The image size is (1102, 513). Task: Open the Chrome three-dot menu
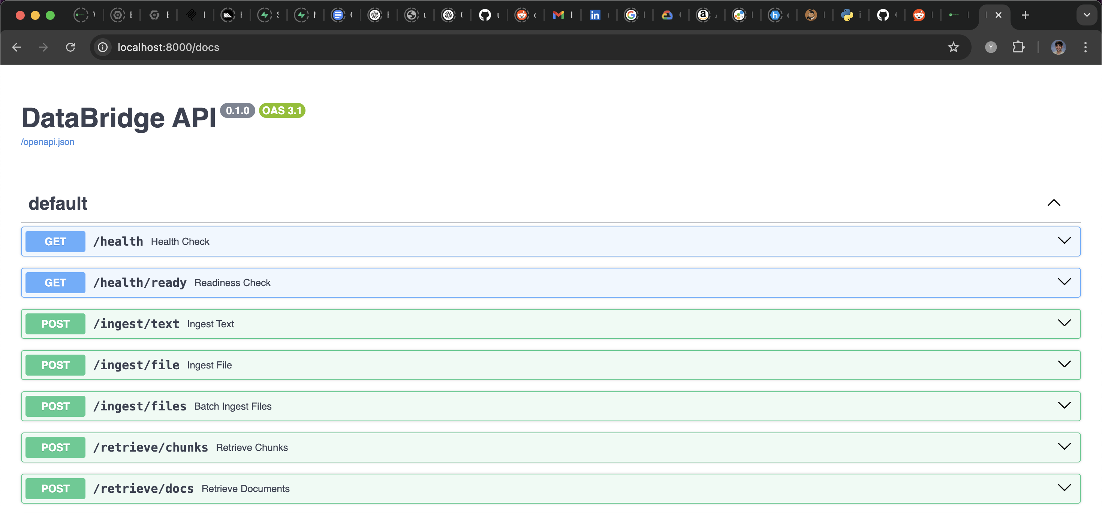(x=1086, y=47)
